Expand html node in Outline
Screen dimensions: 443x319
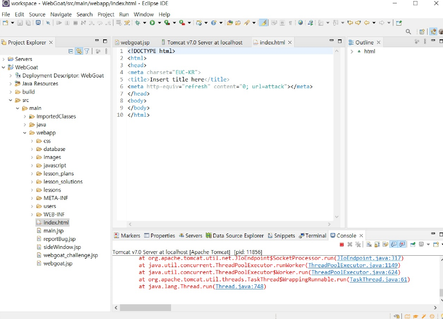coord(352,51)
